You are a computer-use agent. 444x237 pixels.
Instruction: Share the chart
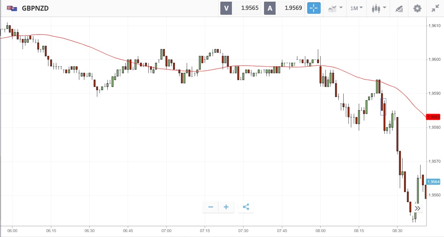tap(246, 207)
